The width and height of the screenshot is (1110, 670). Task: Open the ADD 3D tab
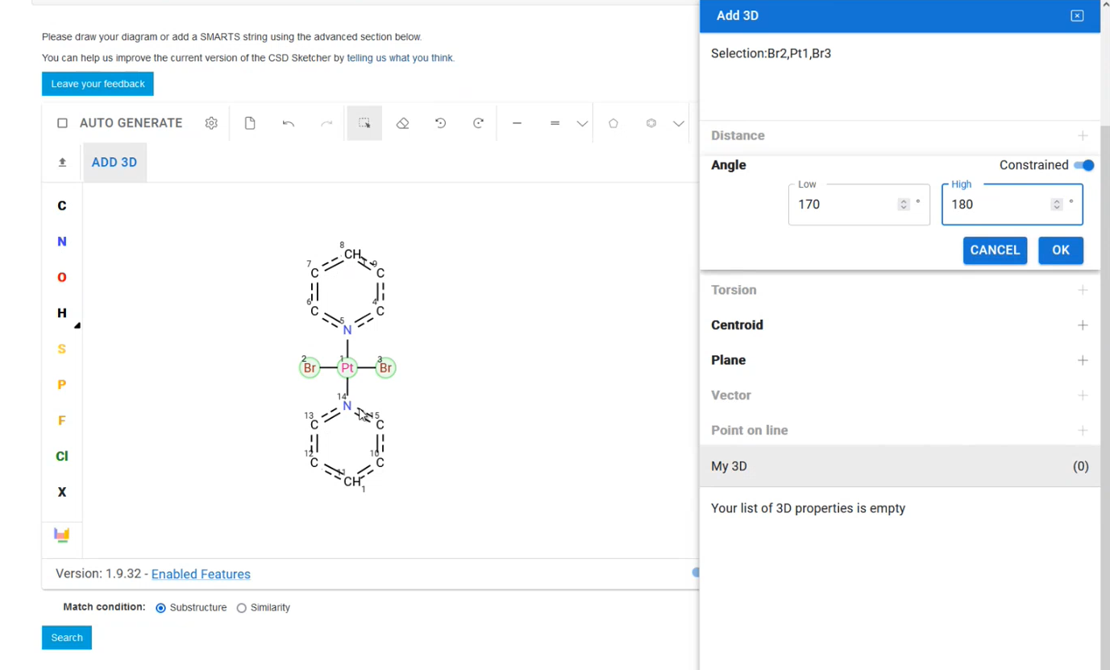[114, 163]
